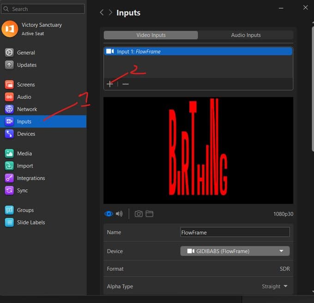The height and width of the screenshot is (303, 314).
Task: Toggle input audio speaker icon
Action: pos(119,214)
